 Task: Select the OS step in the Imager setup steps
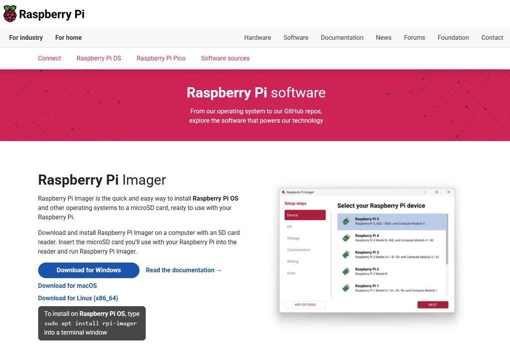coord(289,227)
